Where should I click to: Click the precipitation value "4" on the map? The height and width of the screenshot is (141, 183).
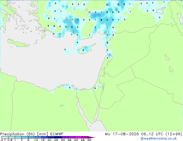[78, 20]
